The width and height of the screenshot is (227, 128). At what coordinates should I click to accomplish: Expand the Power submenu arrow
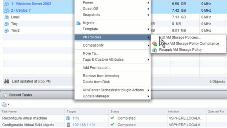[148, 3]
